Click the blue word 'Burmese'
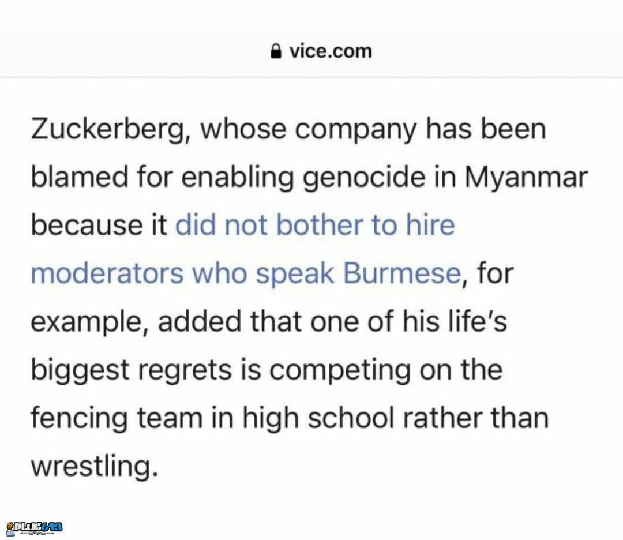Viewport: 623px width, 540px height. (402, 273)
